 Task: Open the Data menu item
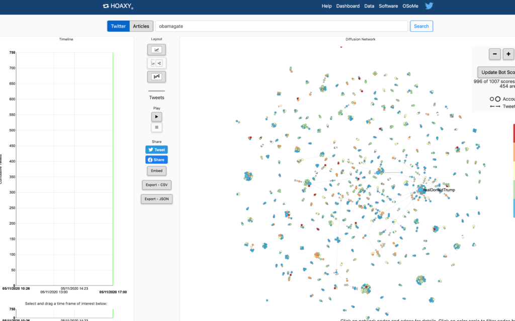[x=369, y=6]
